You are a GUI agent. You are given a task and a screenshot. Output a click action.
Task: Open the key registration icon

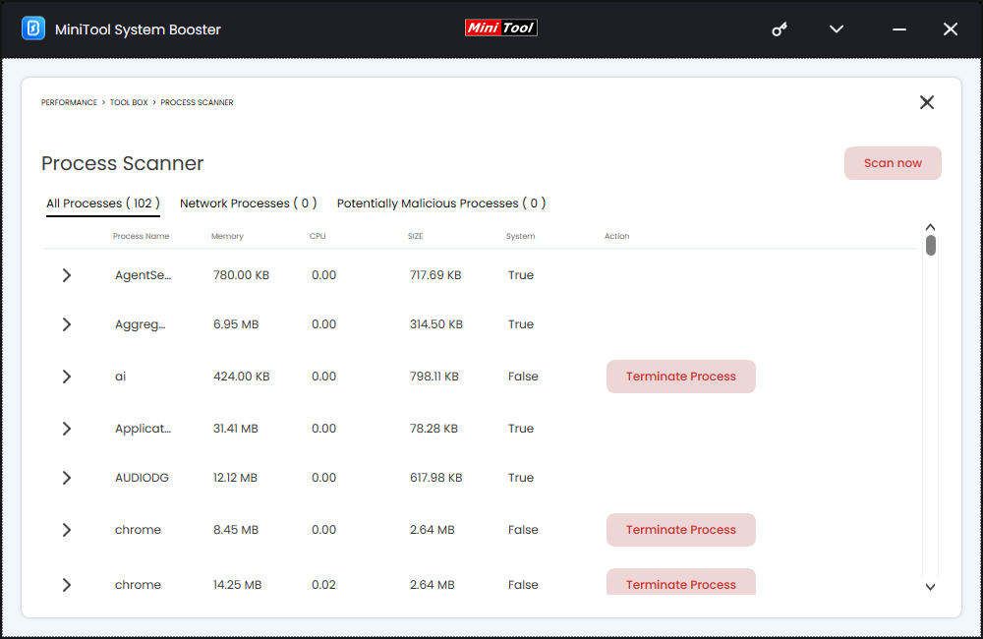point(780,29)
